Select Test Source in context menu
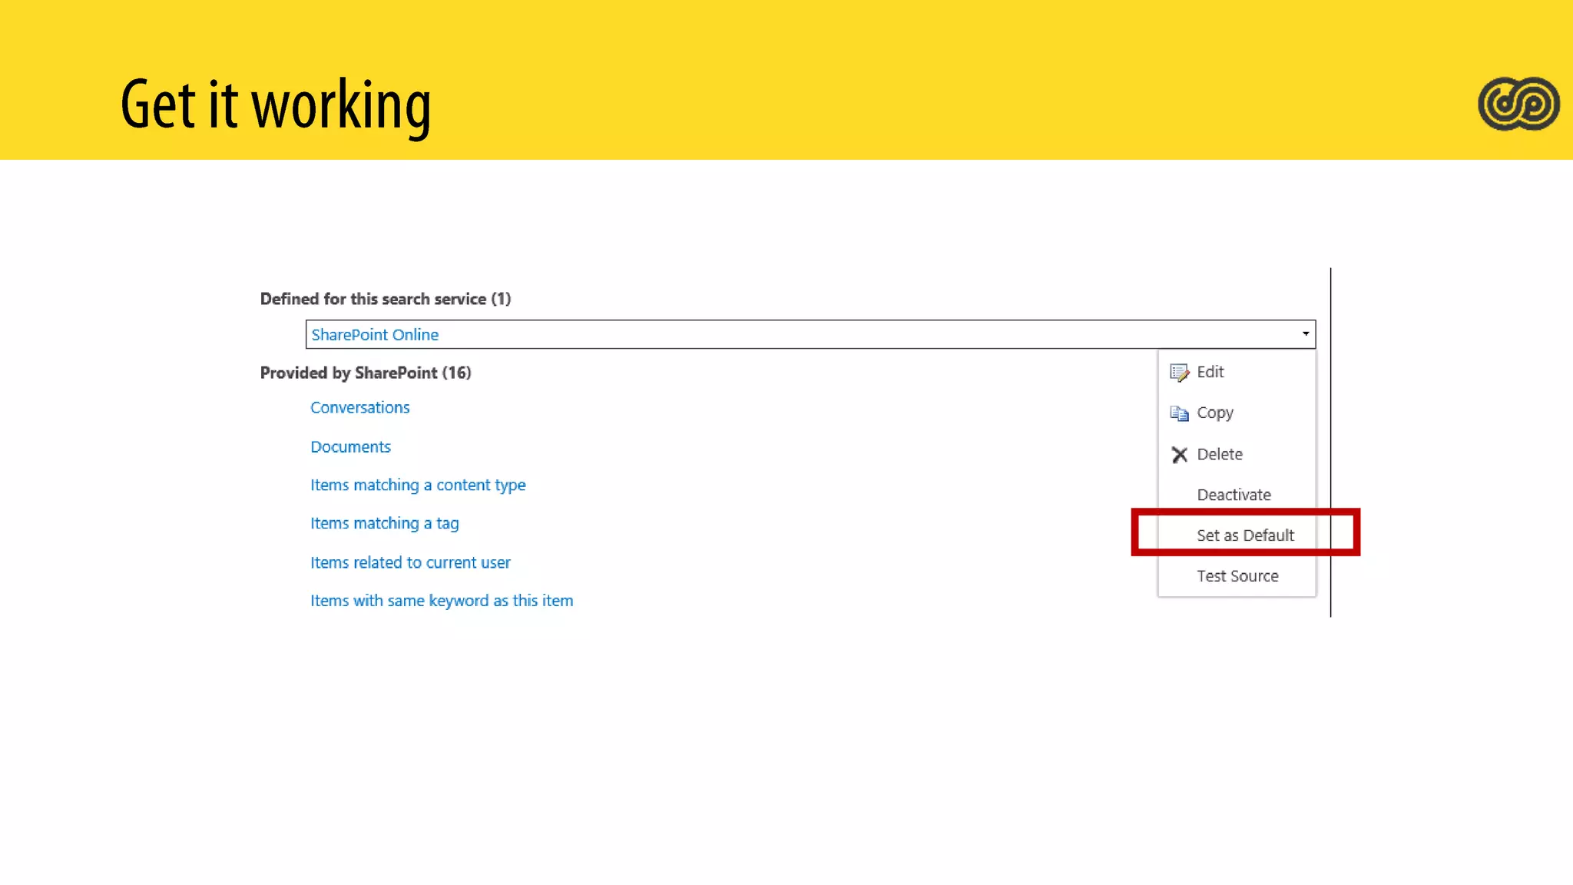This screenshot has height=885, width=1573. point(1237,576)
